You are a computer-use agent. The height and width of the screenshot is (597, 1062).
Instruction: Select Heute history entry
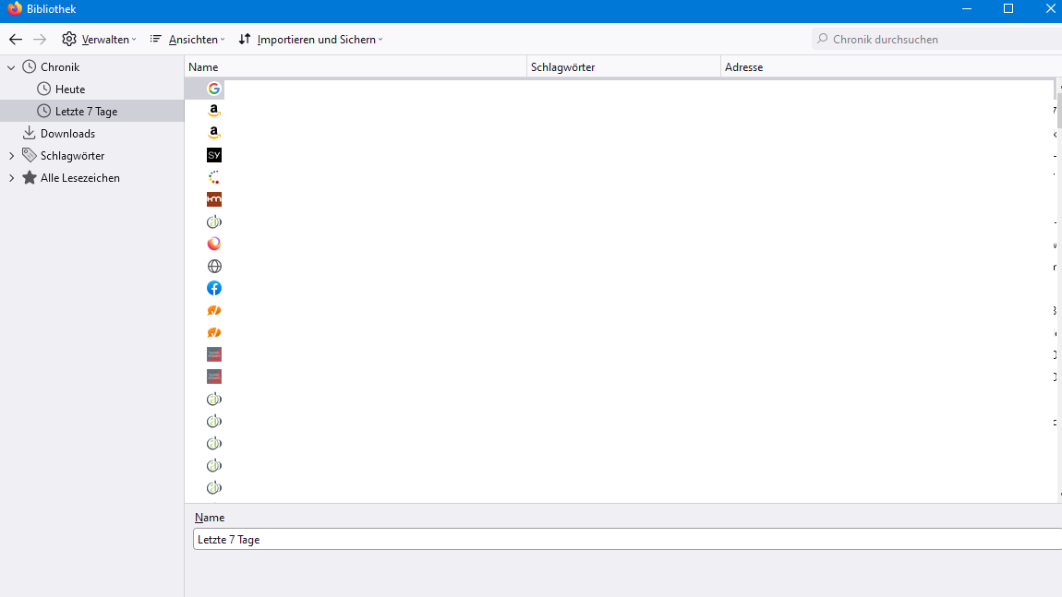point(70,90)
